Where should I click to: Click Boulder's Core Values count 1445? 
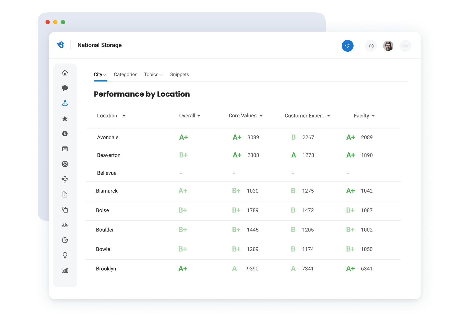[253, 230]
